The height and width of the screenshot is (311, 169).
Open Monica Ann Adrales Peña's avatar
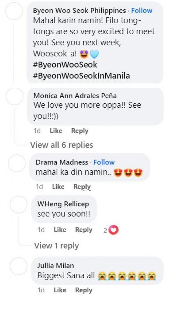click(x=14, y=96)
